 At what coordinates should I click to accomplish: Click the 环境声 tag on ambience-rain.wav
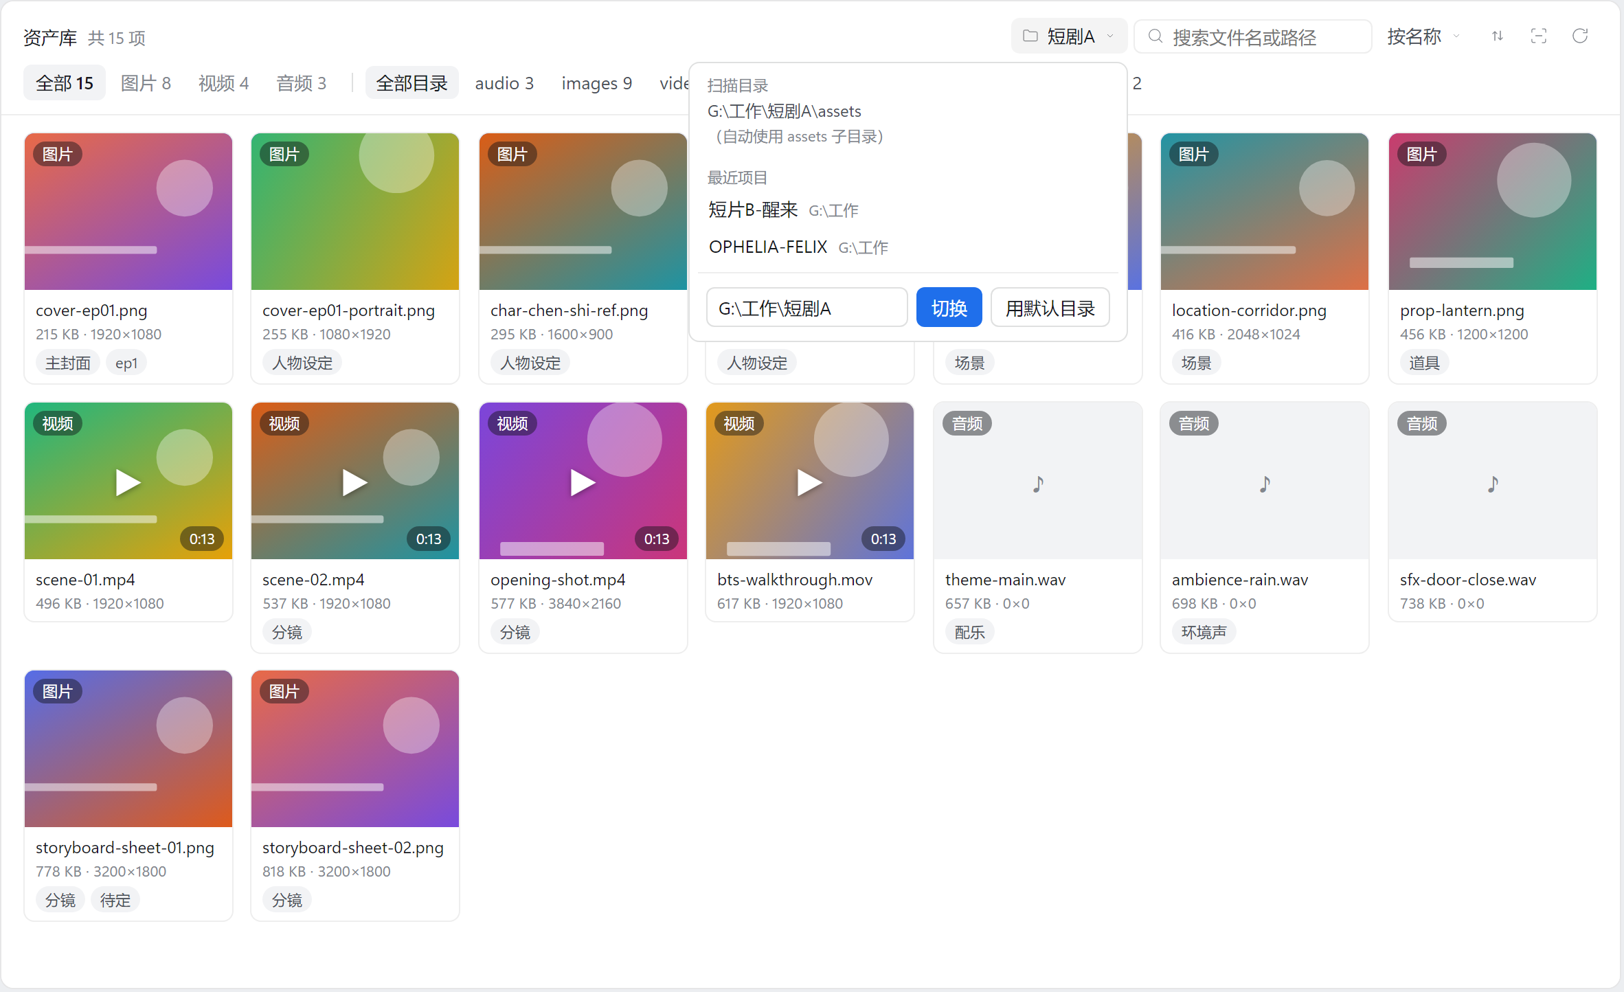click(x=1204, y=632)
